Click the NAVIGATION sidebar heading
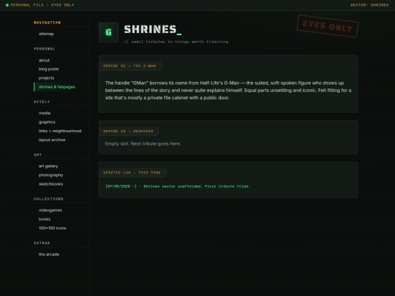Image resolution: width=395 pixels, height=296 pixels. pyautogui.click(x=47, y=23)
